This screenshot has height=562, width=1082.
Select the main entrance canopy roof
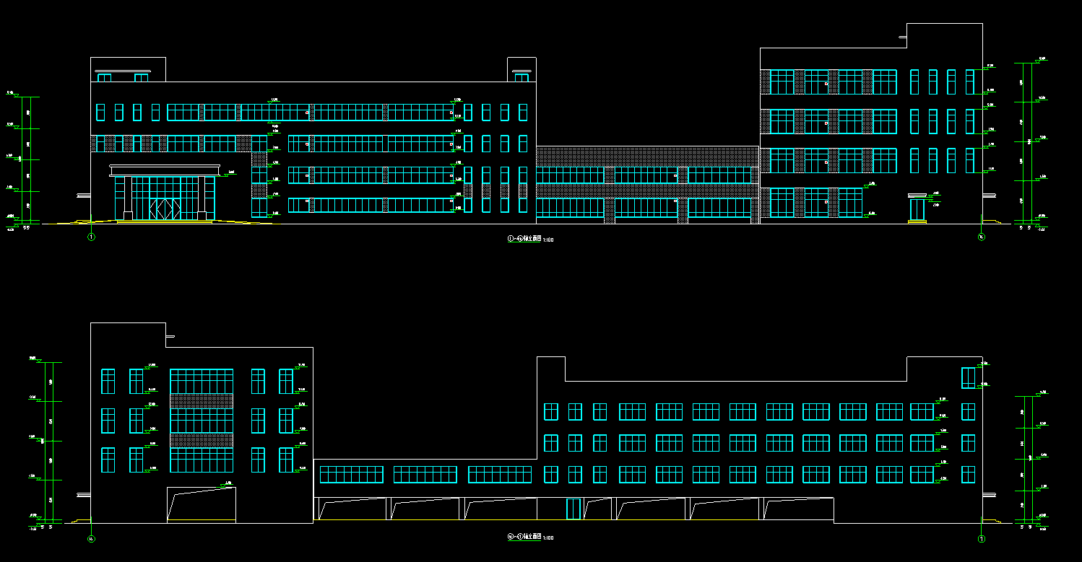click(x=164, y=170)
